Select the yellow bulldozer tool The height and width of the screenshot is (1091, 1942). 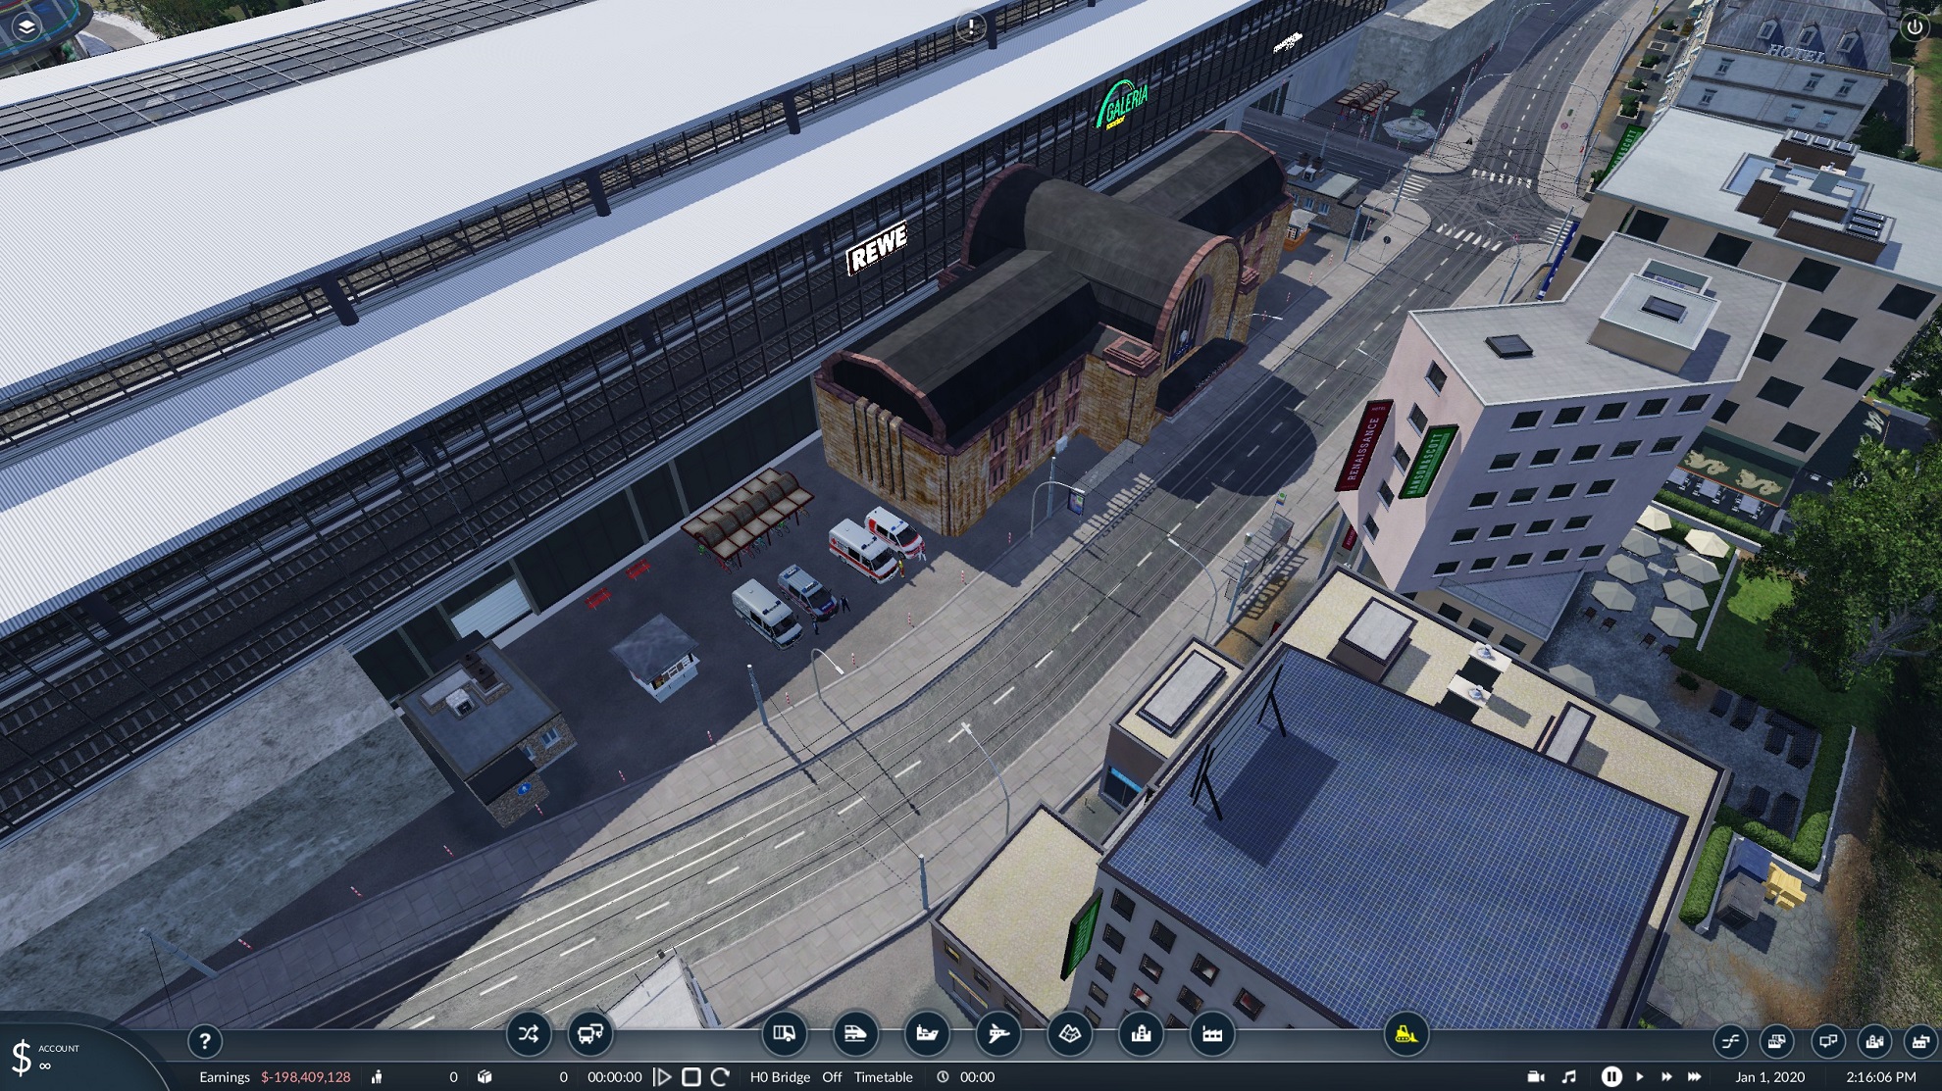pos(1405,1034)
